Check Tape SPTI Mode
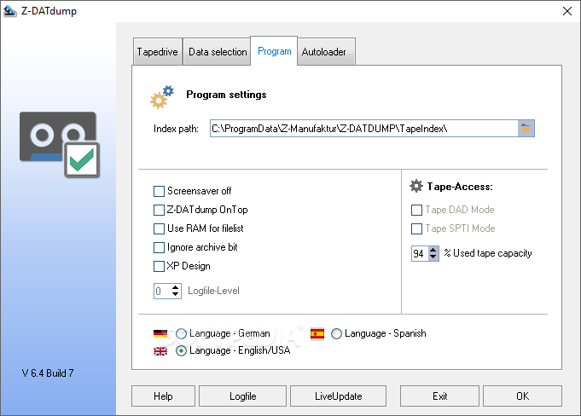The width and height of the screenshot is (581, 416). [x=416, y=228]
